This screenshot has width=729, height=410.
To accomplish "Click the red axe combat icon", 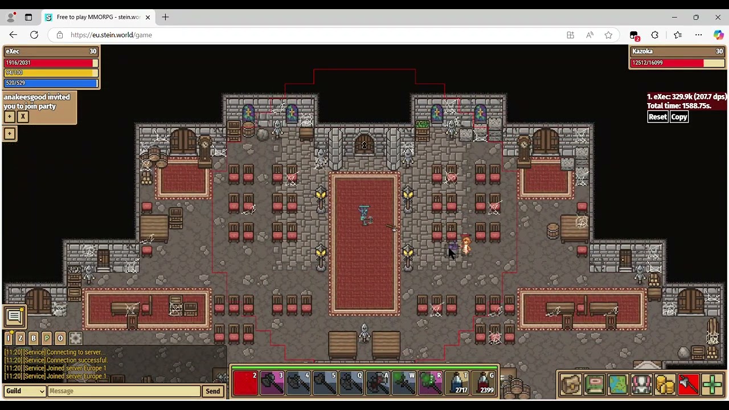I will [x=689, y=384].
